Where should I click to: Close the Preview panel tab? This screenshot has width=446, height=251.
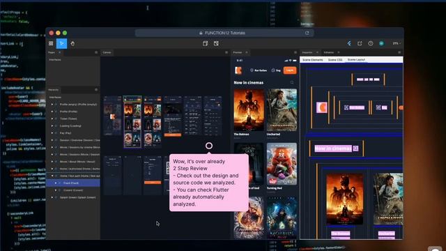tap(247, 53)
